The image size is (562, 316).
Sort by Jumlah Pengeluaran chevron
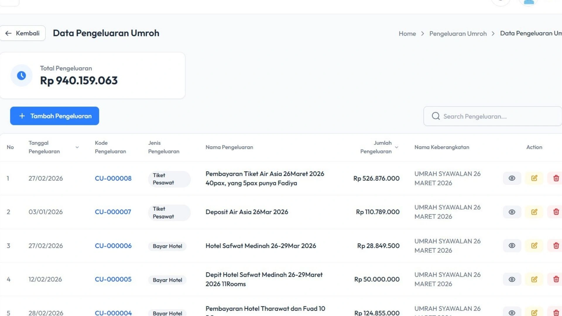(x=397, y=147)
